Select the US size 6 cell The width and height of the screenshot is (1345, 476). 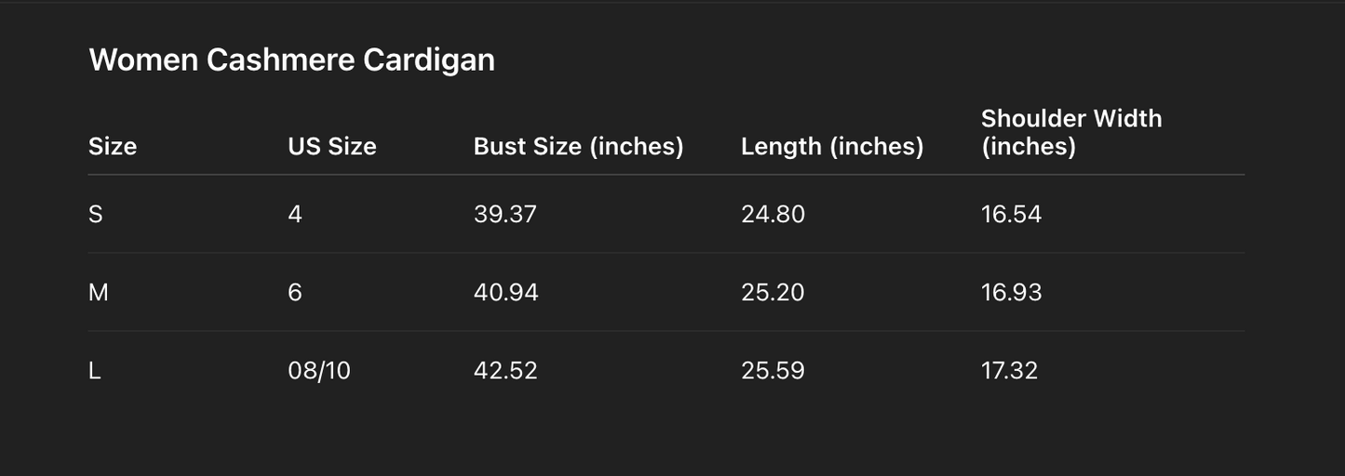(295, 293)
